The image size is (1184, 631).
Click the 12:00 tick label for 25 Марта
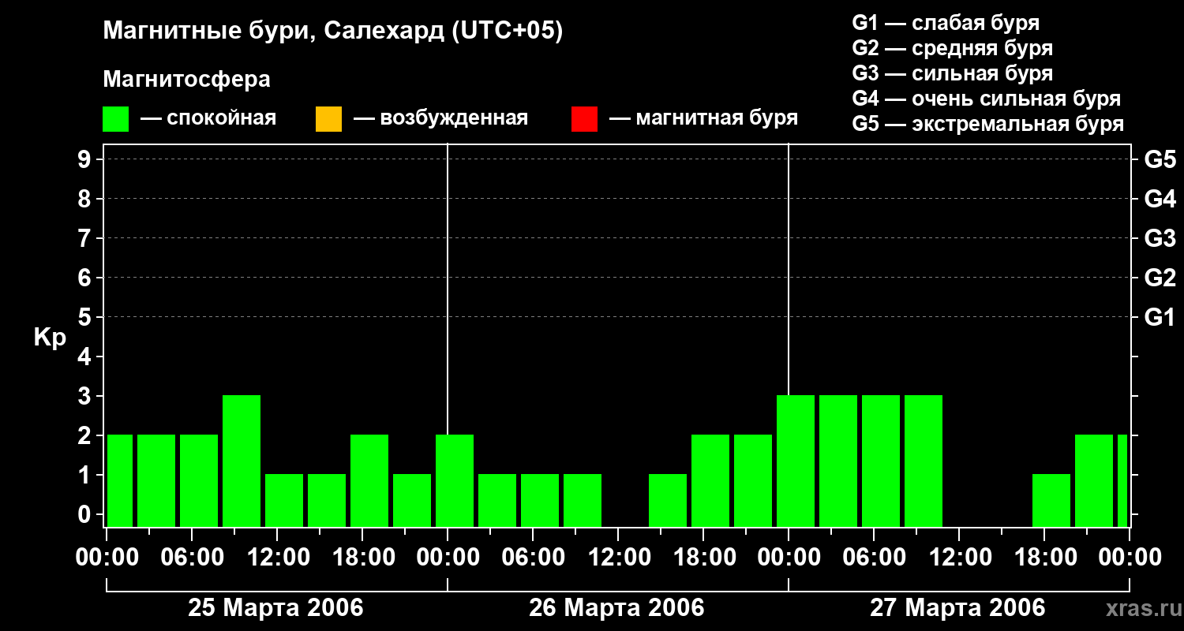(277, 557)
